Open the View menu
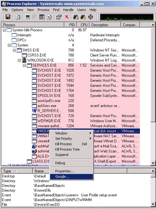 (30, 10)
